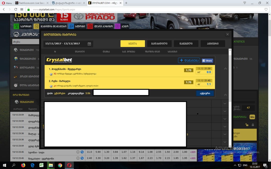Viewport: 271px width, 169px height.
Task: Open the blue სლოტი slot-machine icon
Action: 71,26
